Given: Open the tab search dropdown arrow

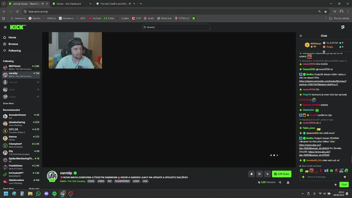Looking at the screenshot, I should 4,4.
